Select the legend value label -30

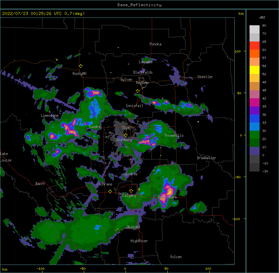click(265, 171)
